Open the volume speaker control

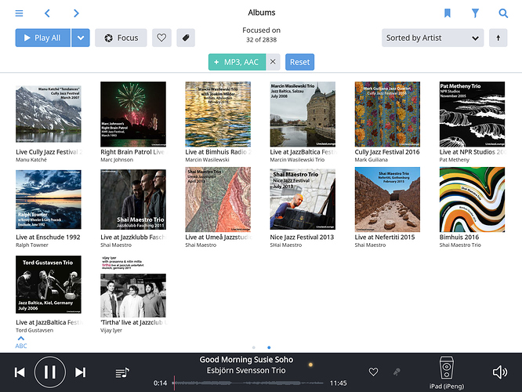pyautogui.click(x=500, y=372)
